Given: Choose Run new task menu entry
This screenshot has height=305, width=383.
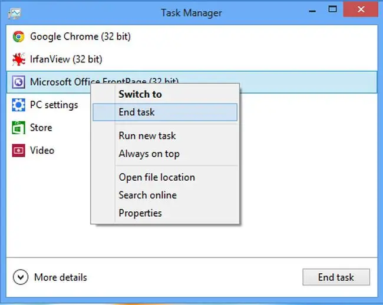Looking at the screenshot, I should [147, 136].
